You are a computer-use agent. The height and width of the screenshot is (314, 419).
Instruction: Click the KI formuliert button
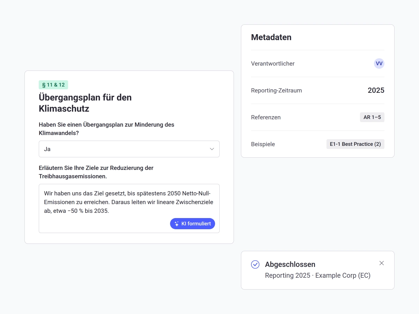(192, 224)
